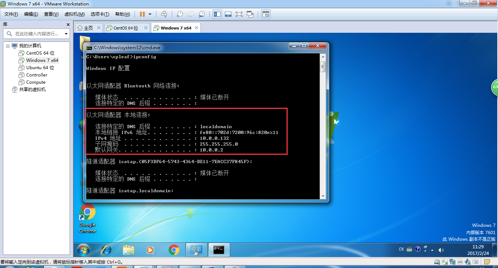Send Ctrl+Alt+Del to the virtual machine
This screenshot has width=498, height=268.
[164, 14]
